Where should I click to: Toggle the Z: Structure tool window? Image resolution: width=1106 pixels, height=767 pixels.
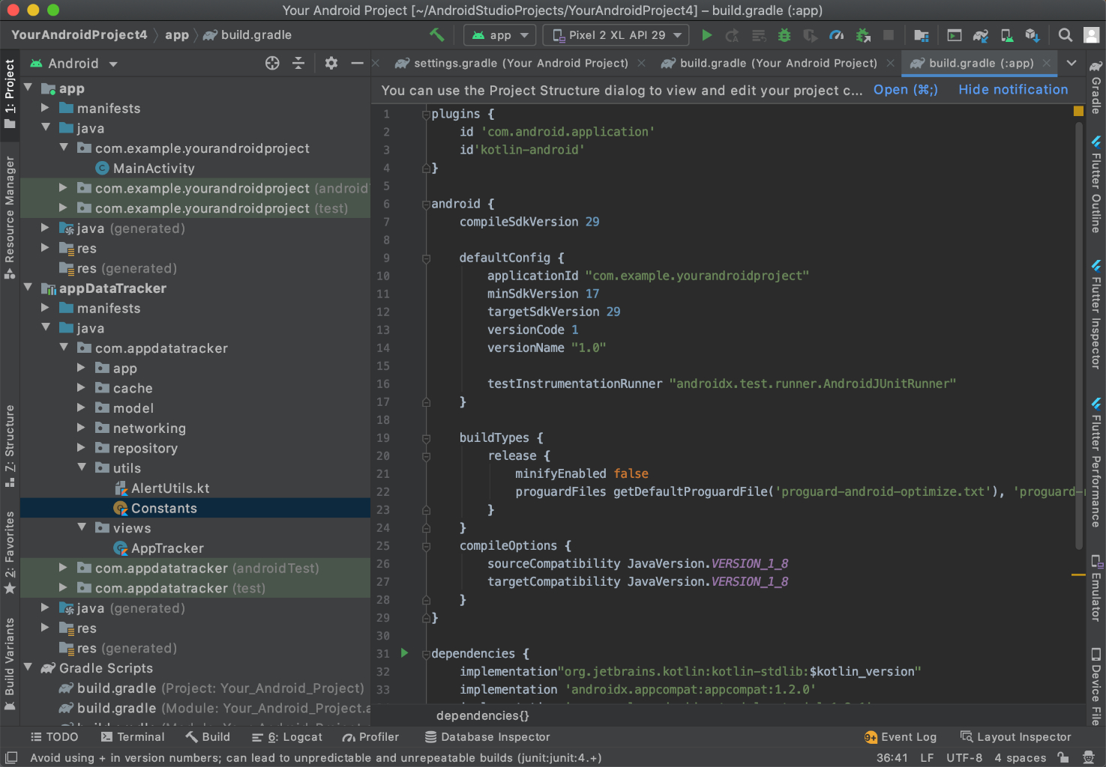[10, 446]
